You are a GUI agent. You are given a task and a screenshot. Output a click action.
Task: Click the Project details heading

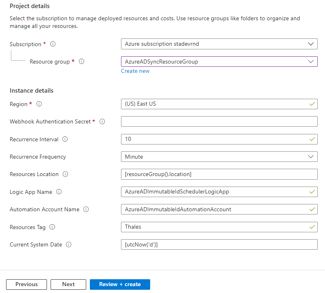(30, 6)
